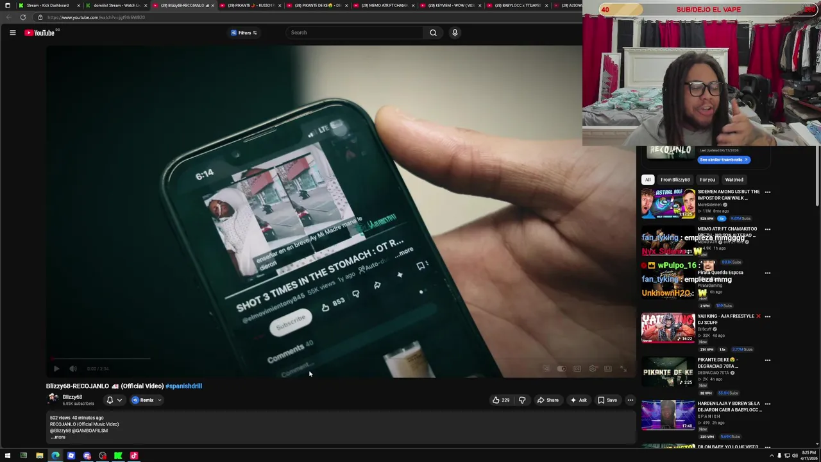This screenshot has width=821, height=462.
Task: Open HARDEN LAJA Y BDREW video title
Action: tap(729, 406)
